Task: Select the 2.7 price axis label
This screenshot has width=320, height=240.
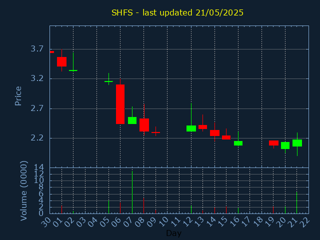Action: click(37, 108)
